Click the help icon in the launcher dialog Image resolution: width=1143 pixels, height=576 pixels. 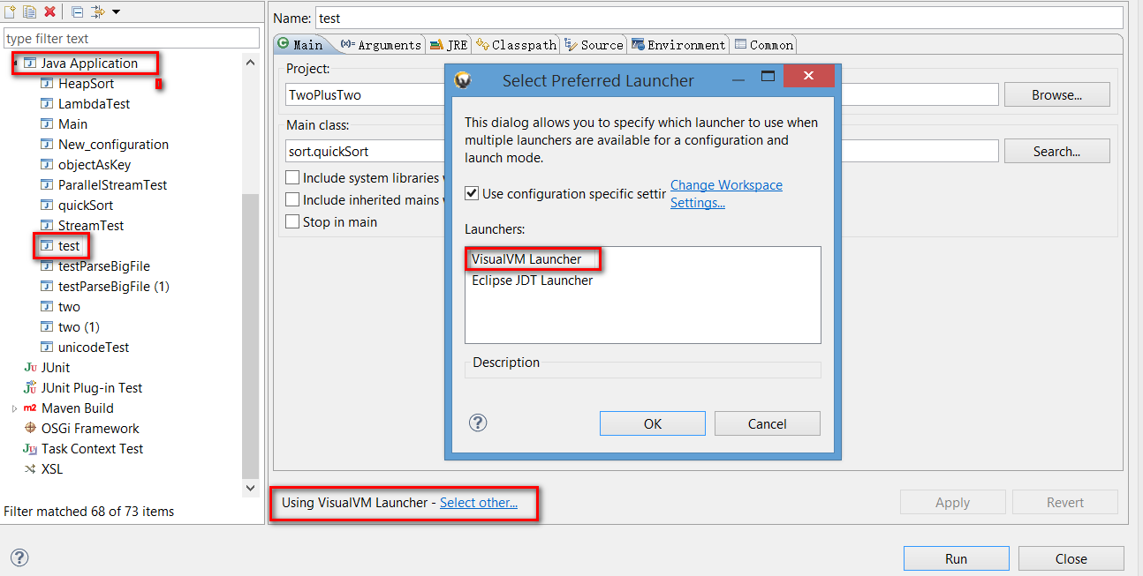[478, 423]
